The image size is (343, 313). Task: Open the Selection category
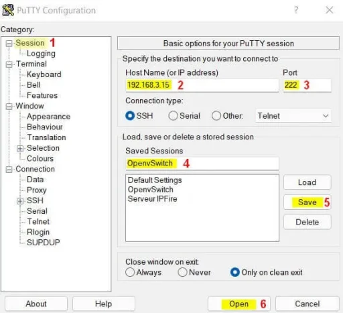[x=43, y=148]
